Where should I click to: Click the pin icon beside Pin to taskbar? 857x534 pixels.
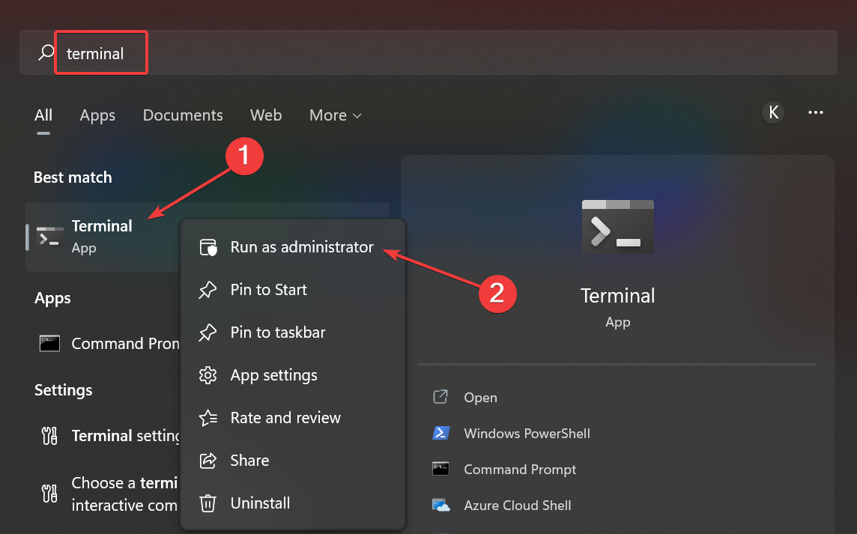click(208, 333)
